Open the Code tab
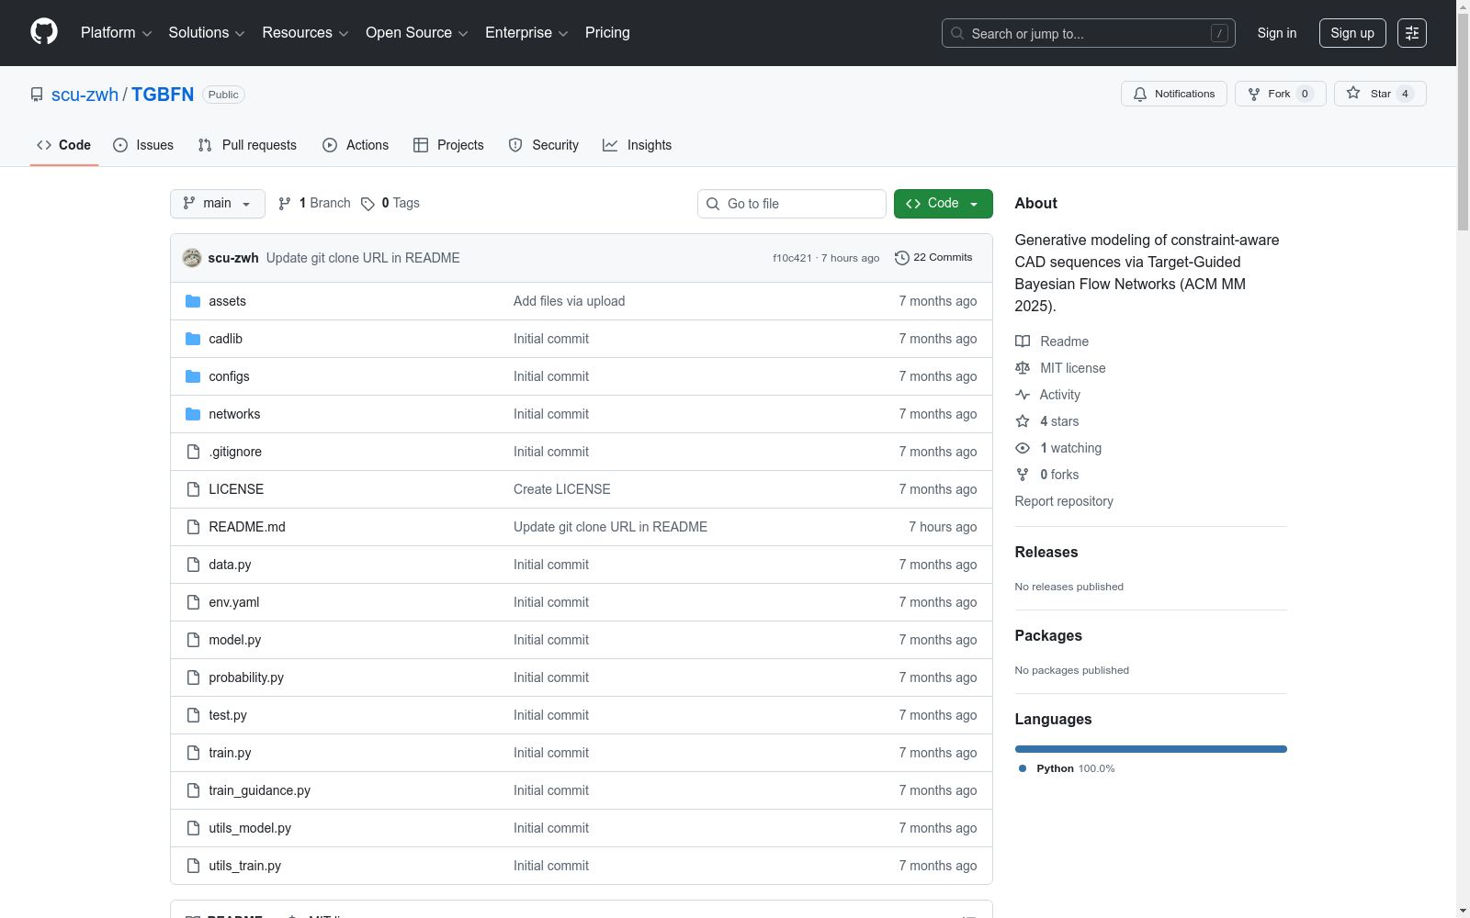The height and width of the screenshot is (918, 1470). click(64, 145)
